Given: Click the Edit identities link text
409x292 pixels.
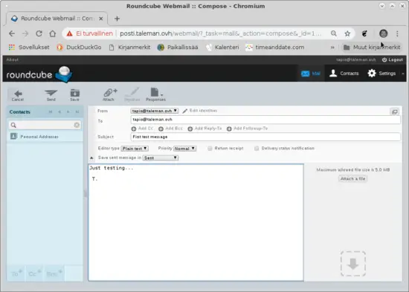Looking at the screenshot, I should pos(203,111).
